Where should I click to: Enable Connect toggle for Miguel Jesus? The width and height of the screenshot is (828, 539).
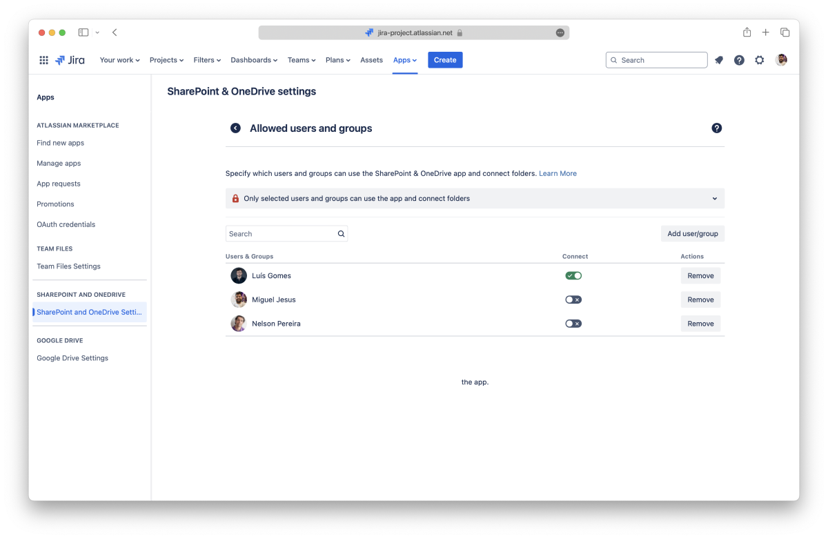pos(573,300)
